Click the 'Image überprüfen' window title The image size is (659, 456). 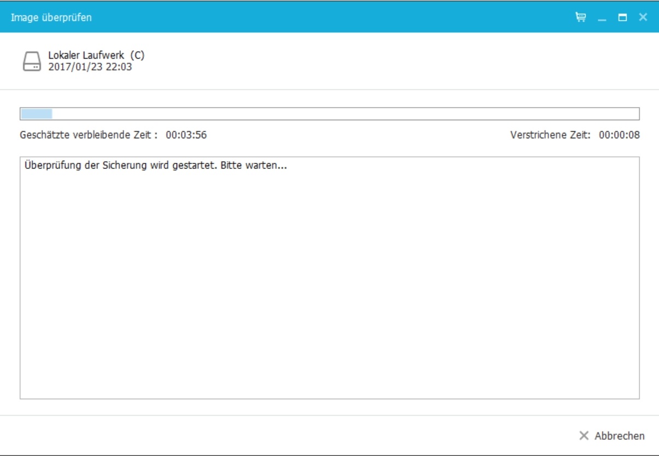point(51,17)
